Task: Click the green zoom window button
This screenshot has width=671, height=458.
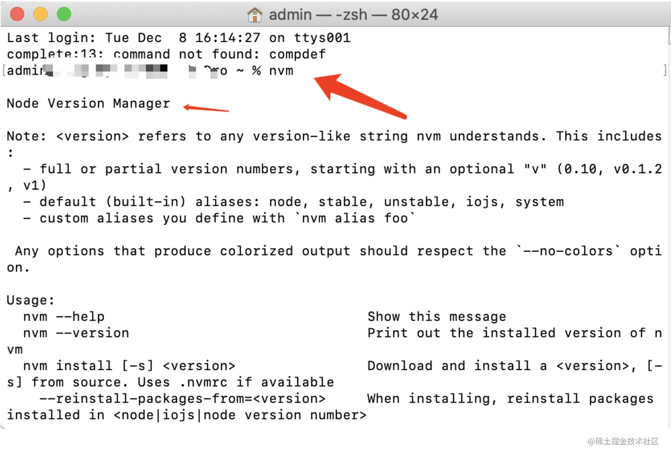Action: tap(64, 14)
